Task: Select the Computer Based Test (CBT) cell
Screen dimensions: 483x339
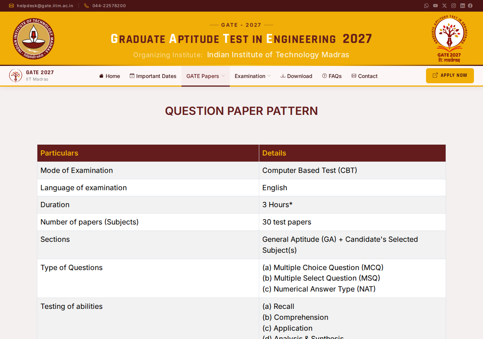Action: (x=352, y=171)
